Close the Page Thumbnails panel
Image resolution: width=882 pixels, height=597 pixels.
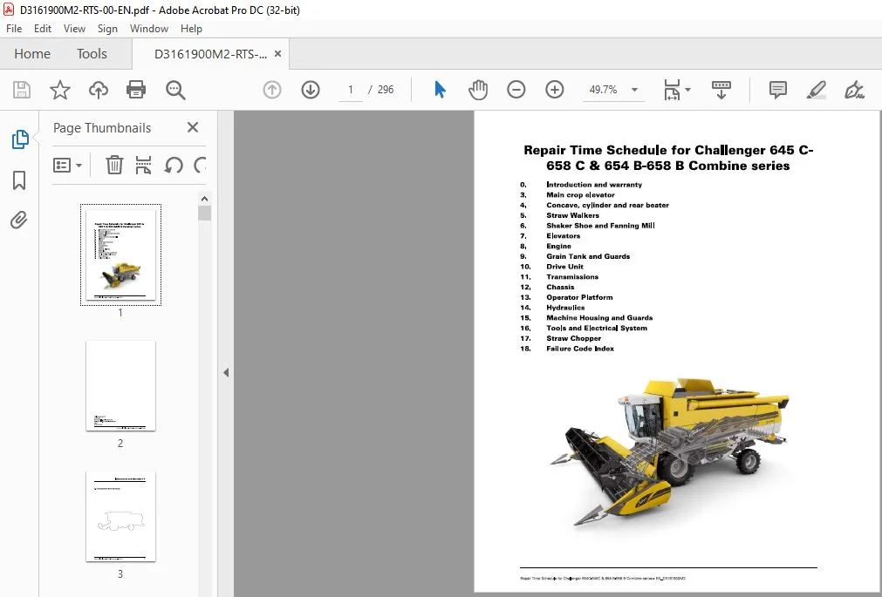pyautogui.click(x=193, y=127)
